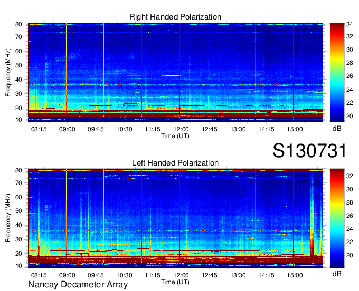
Task: Click the left-handed polarization spectrogram image
Action: pos(175,218)
